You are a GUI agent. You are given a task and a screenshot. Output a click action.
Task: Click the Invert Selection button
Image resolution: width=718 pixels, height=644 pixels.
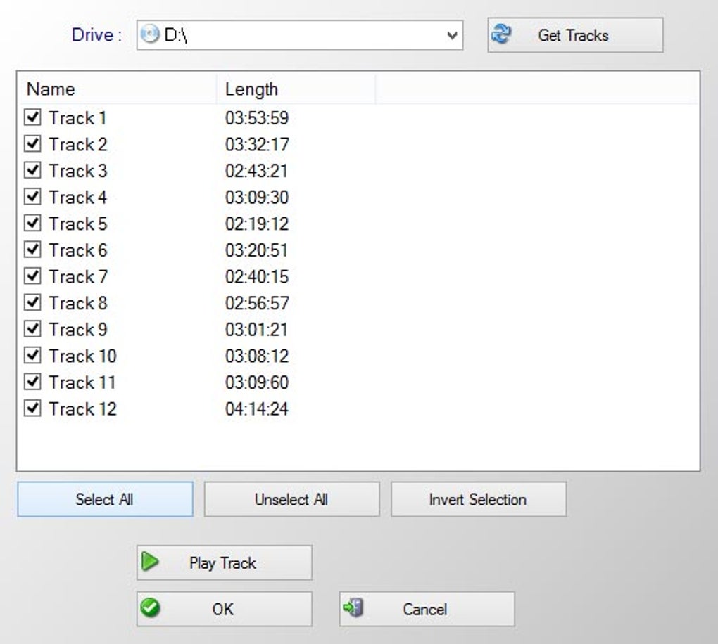(479, 499)
